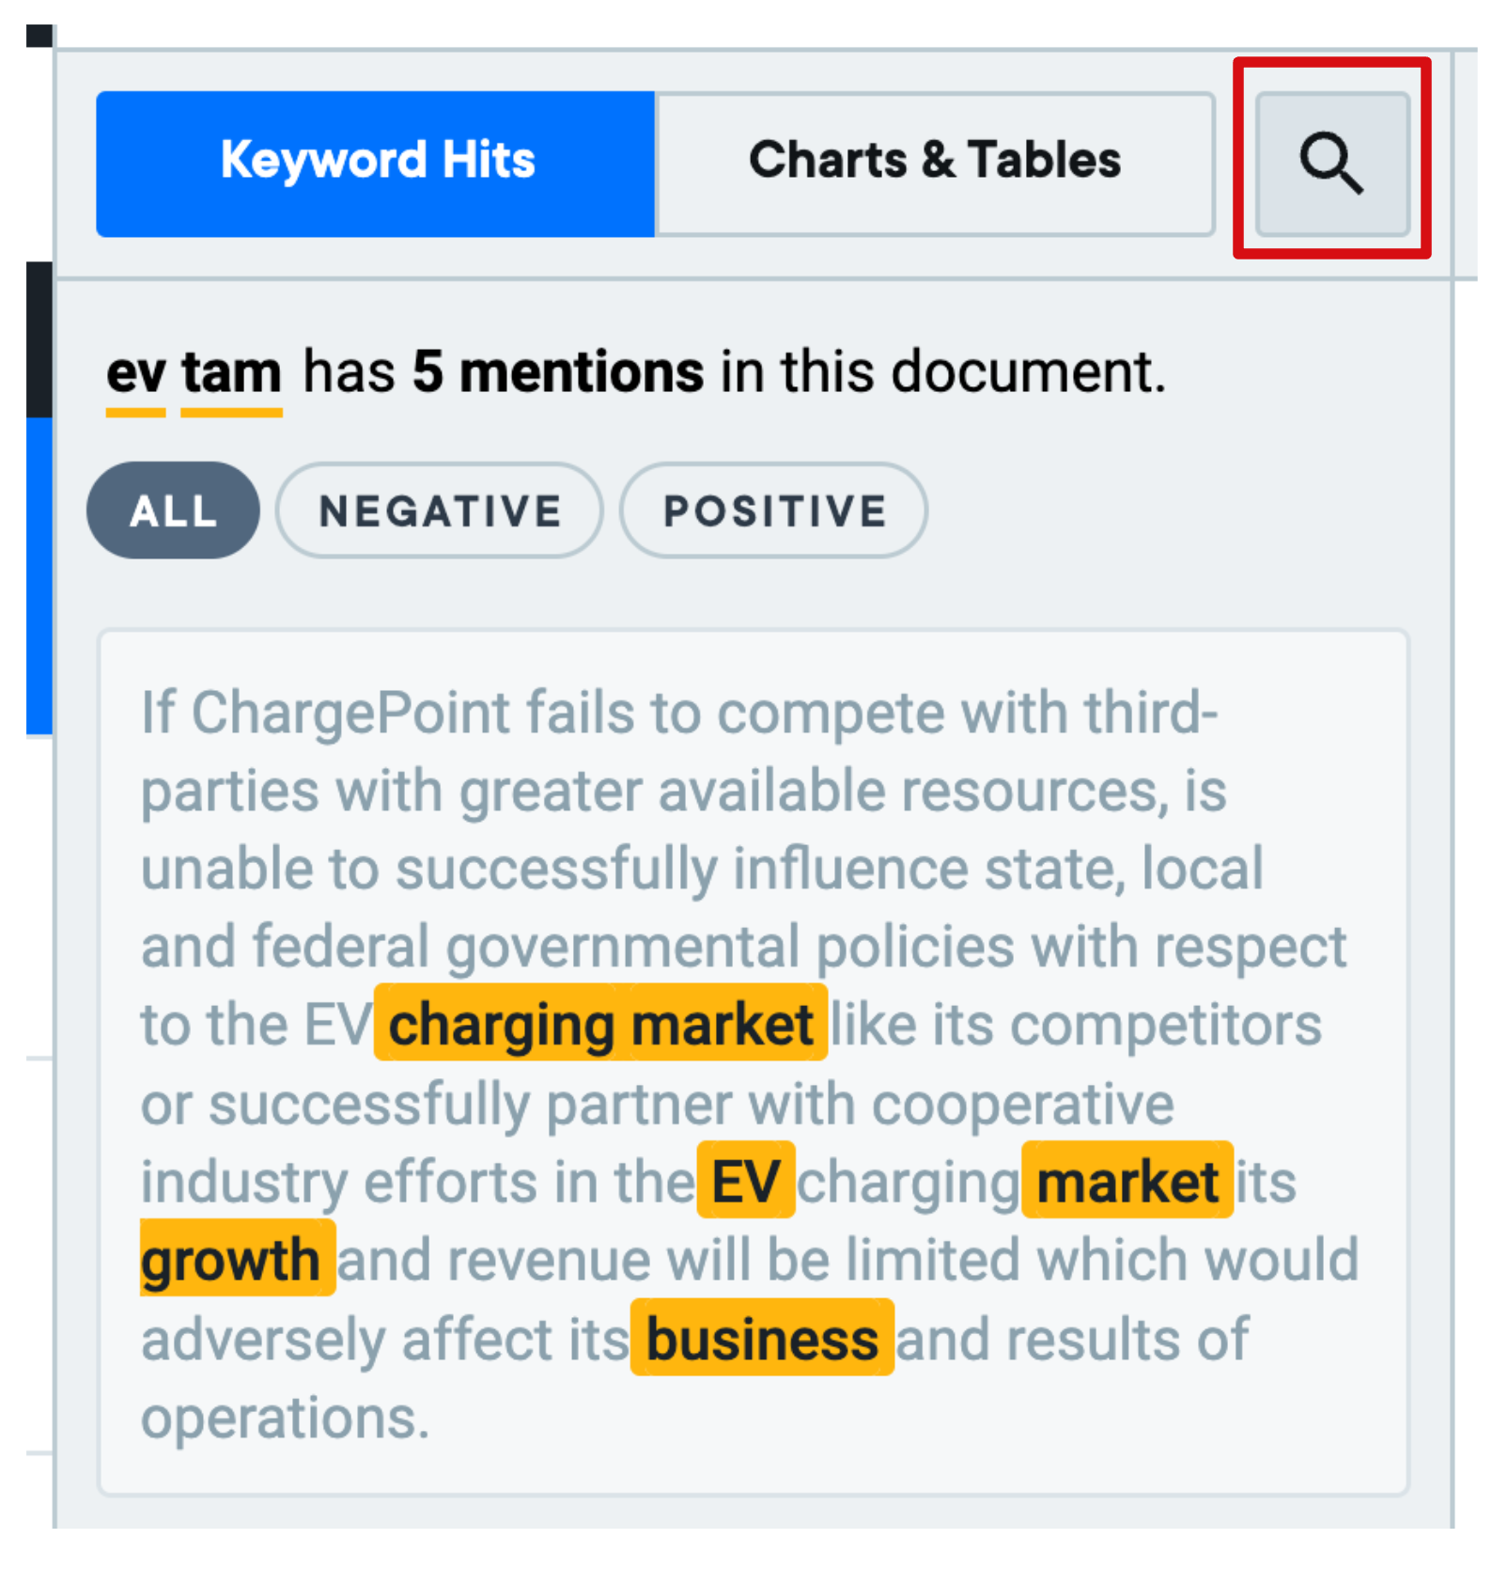Click the highlighted 'charging market' keyword

point(600,1023)
